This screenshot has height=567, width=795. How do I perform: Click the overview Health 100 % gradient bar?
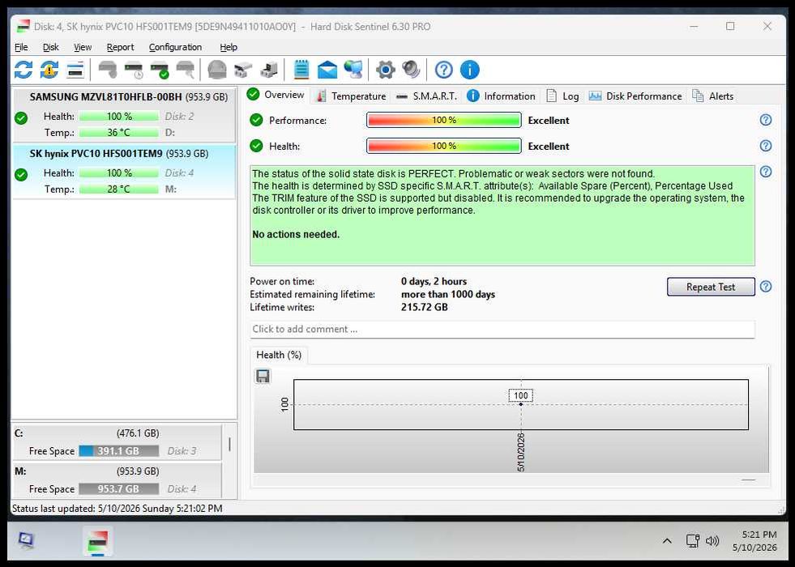(x=443, y=146)
